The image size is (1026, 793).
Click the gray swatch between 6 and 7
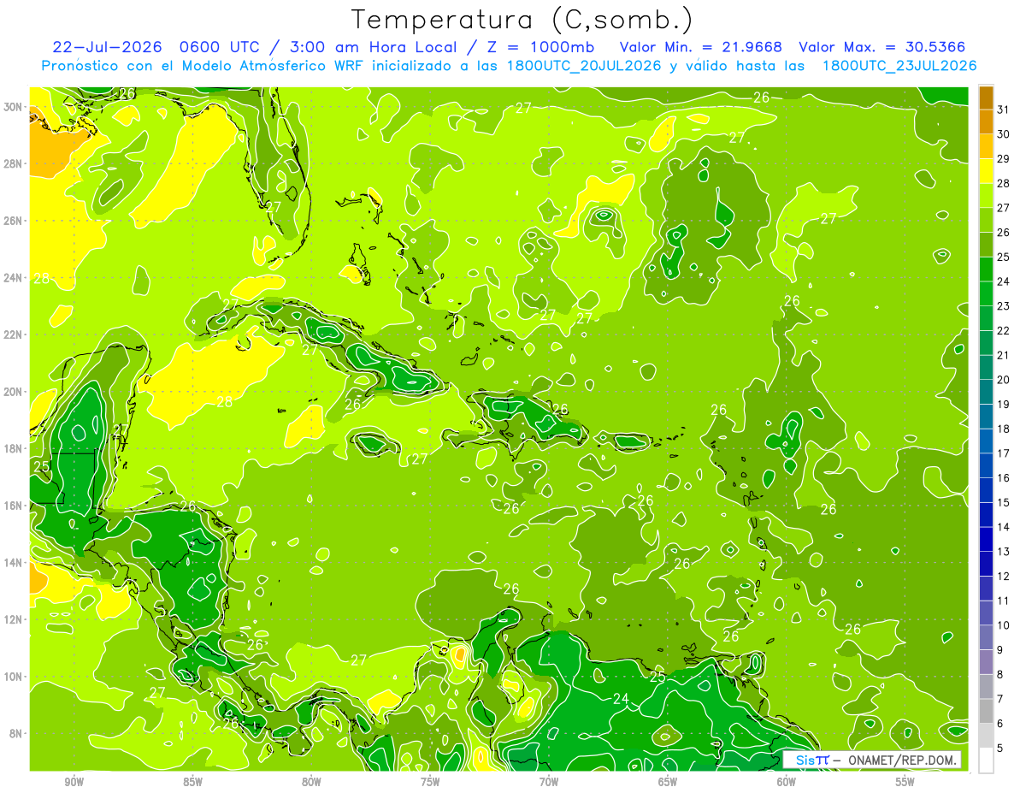pos(986,712)
